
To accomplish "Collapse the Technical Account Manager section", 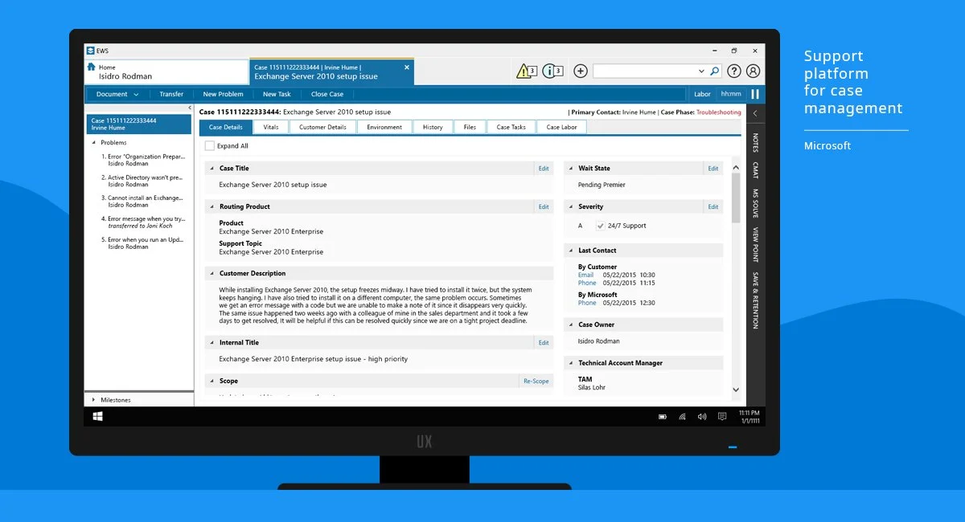I will tap(570, 363).
